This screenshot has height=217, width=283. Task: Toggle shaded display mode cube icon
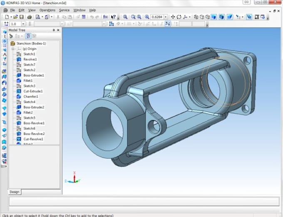pyautogui.click(x=214, y=17)
